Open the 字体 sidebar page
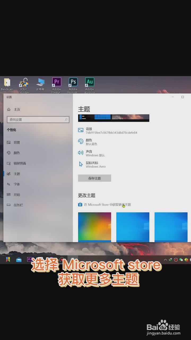The width and height of the screenshot is (191, 340). (x=14, y=184)
